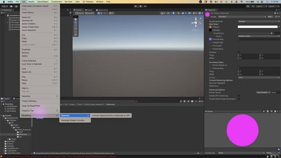This screenshot has width=281, height=158.
Task: Click the material icon in the Inspector header
Action: pyautogui.click(x=207, y=14)
